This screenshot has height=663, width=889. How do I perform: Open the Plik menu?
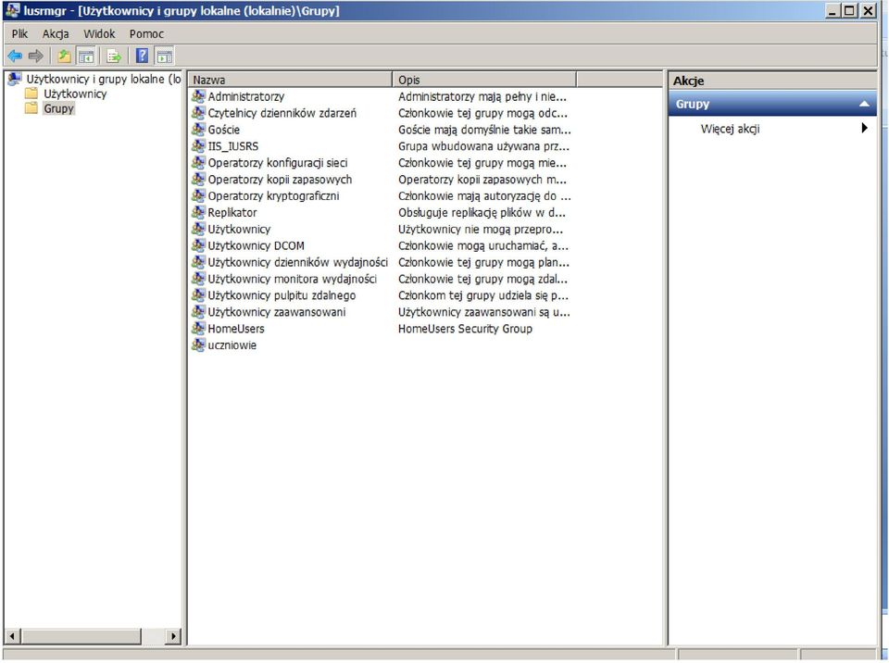pos(19,34)
